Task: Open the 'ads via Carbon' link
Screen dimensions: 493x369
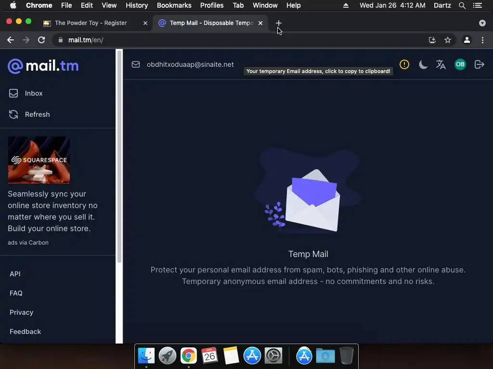Action: point(28,243)
